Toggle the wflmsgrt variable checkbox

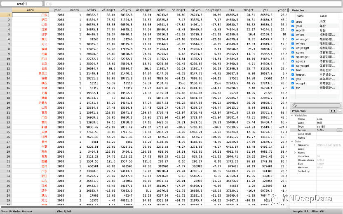click(293, 39)
